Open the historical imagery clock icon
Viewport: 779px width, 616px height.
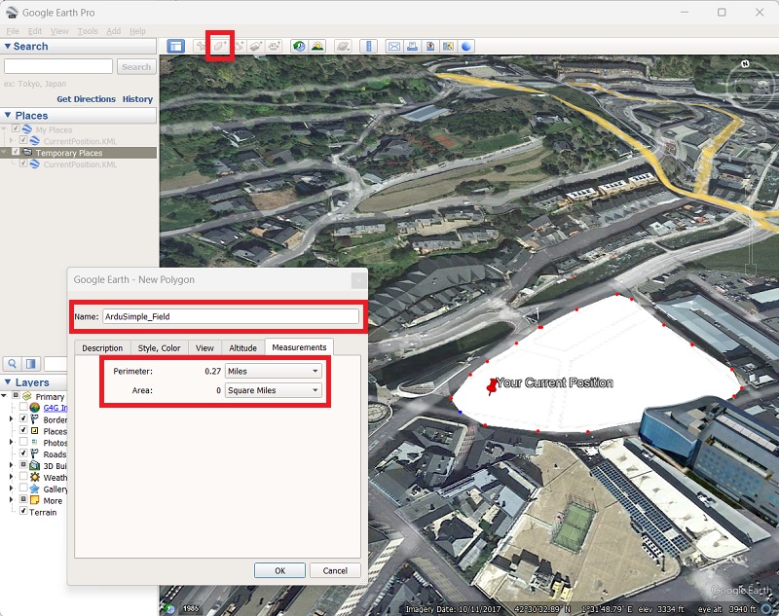pos(299,46)
